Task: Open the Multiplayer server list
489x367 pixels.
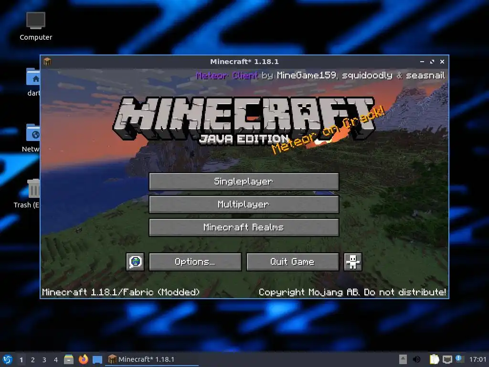Action: click(244, 205)
